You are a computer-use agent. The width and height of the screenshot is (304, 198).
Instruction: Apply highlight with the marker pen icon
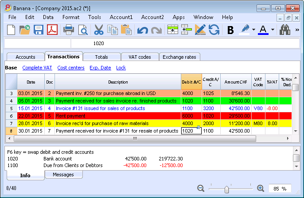point(244,30)
